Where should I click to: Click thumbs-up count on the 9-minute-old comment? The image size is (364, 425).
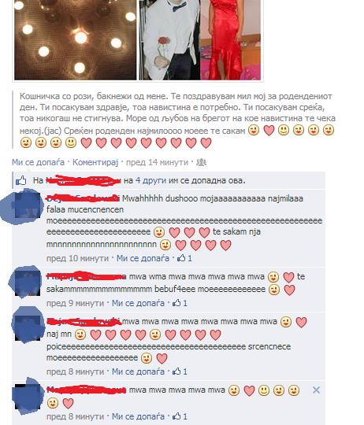tap(180, 303)
